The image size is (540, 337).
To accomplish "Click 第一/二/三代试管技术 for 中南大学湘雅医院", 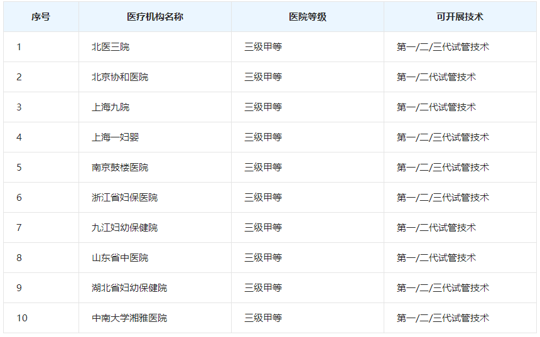I will (443, 318).
